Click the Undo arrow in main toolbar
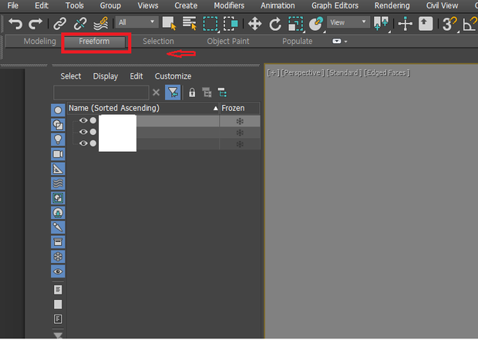Screen dimensions: 478x340 [15, 24]
